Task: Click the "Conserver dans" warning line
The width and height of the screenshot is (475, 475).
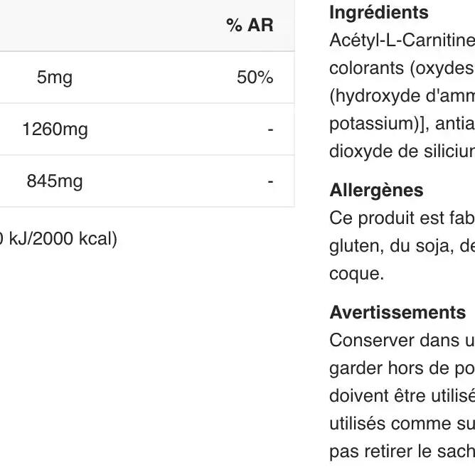Action: click(402, 340)
